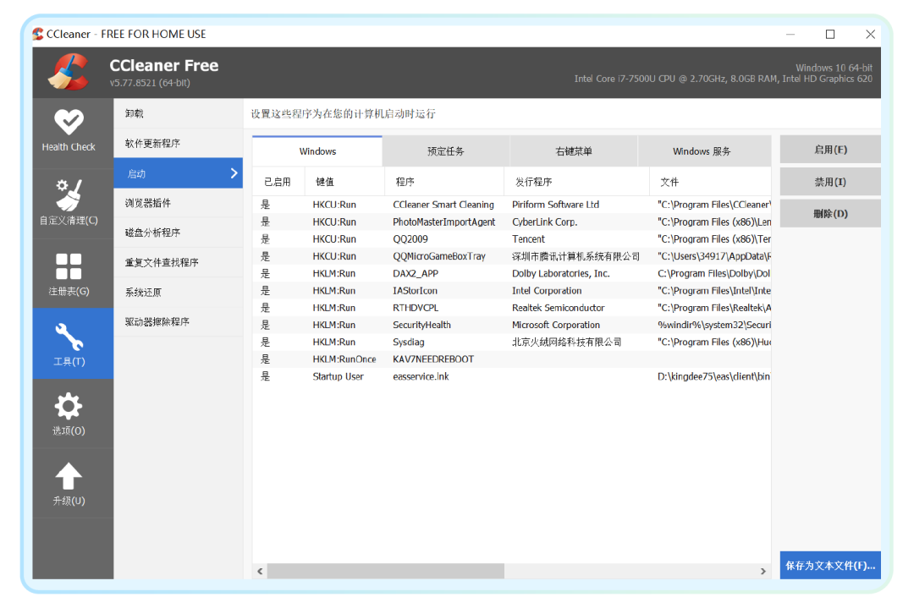914x608 pixels.
Task: Click the Upgrade arrow icon
Action: click(69, 476)
